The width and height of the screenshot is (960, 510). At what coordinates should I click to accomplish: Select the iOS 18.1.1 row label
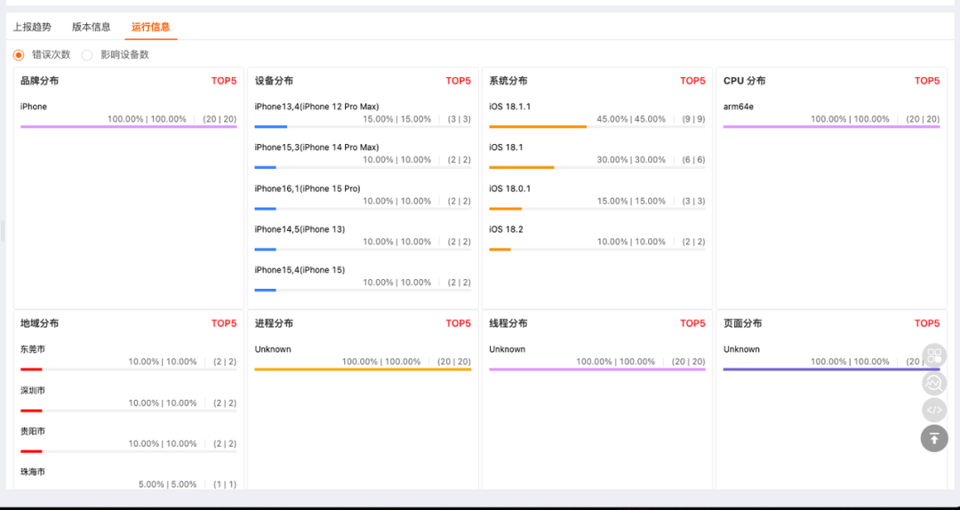510,107
